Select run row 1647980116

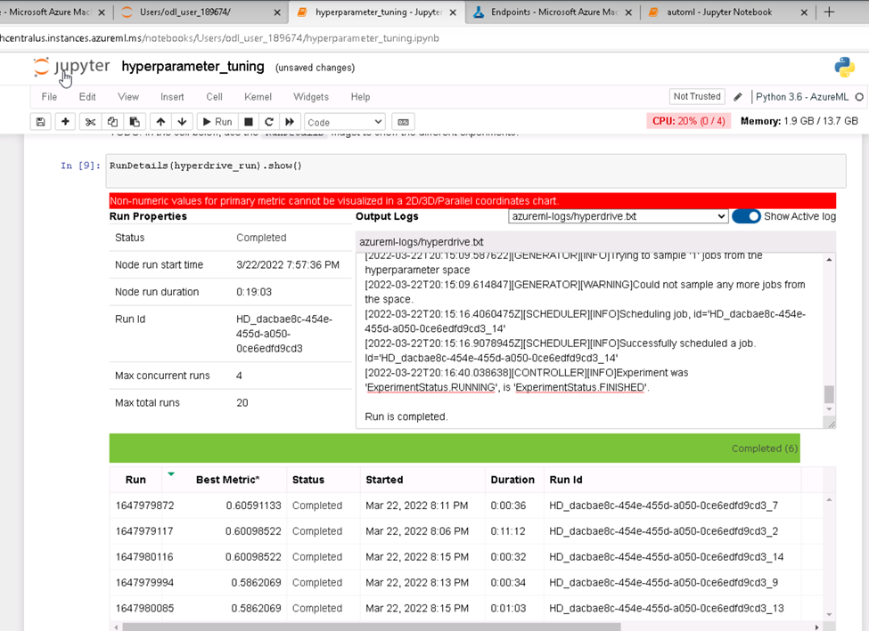tap(467, 557)
